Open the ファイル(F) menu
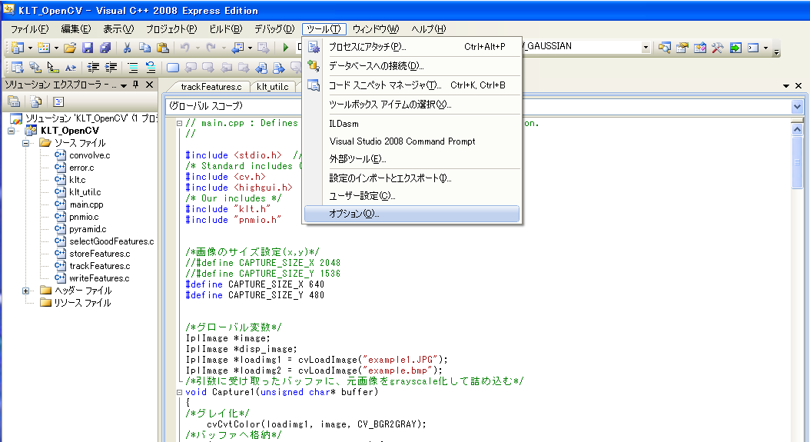 pyautogui.click(x=30, y=29)
